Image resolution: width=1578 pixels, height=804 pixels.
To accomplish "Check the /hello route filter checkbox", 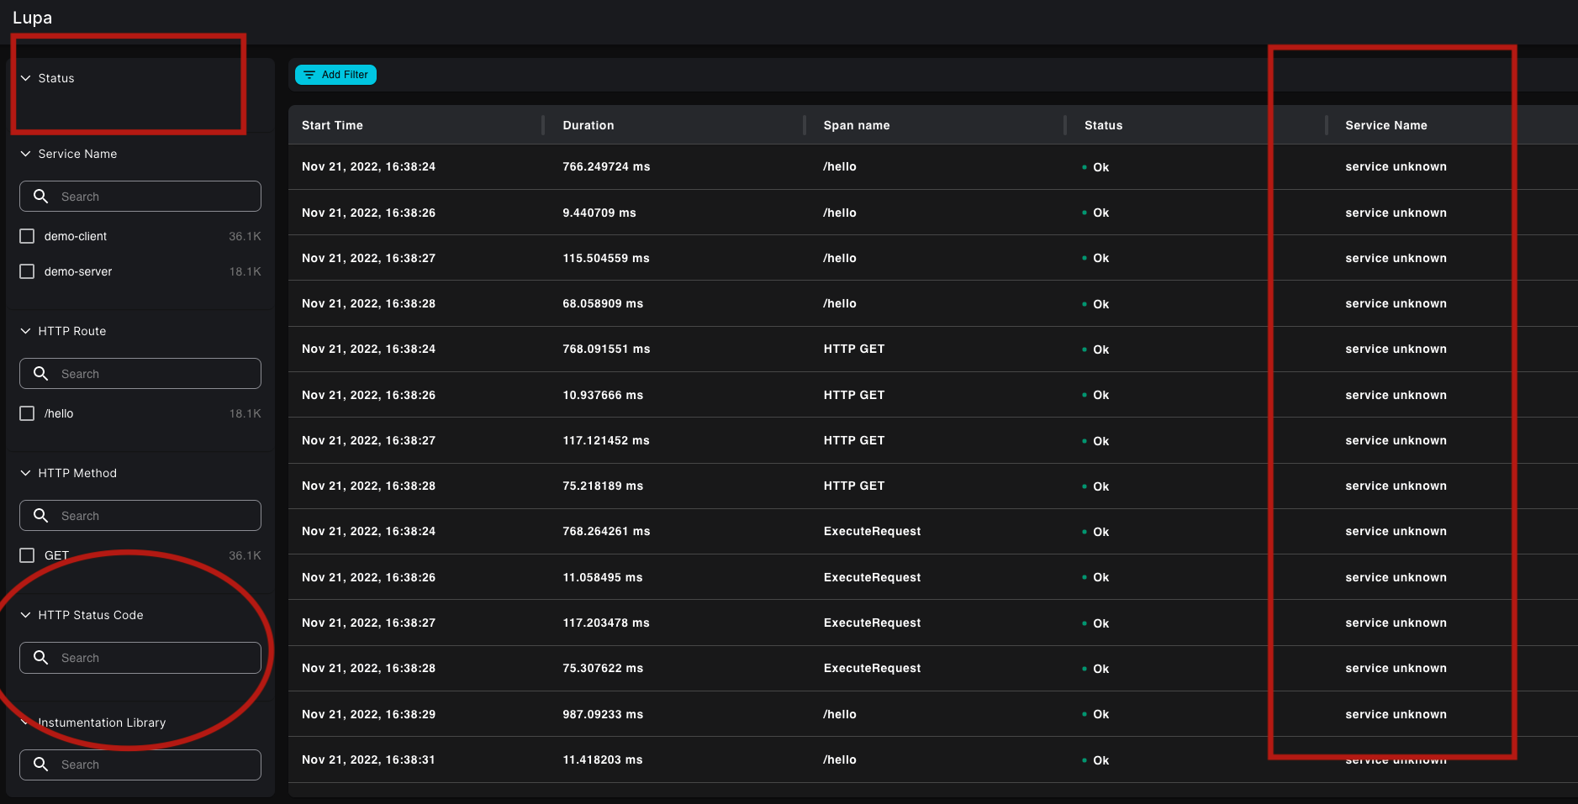I will [26, 413].
